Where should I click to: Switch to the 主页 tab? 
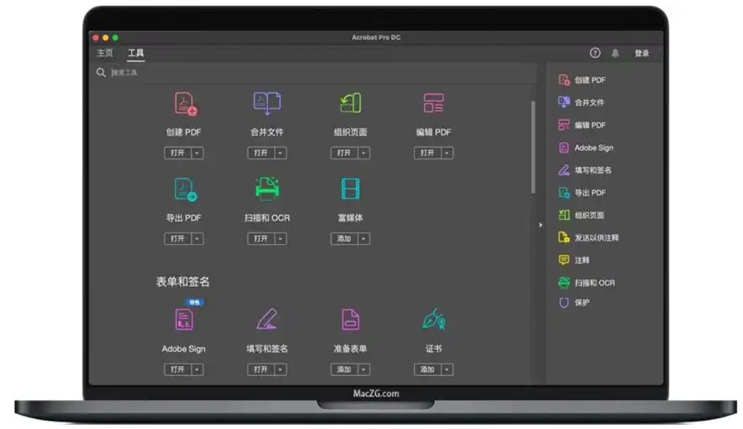pyautogui.click(x=105, y=53)
